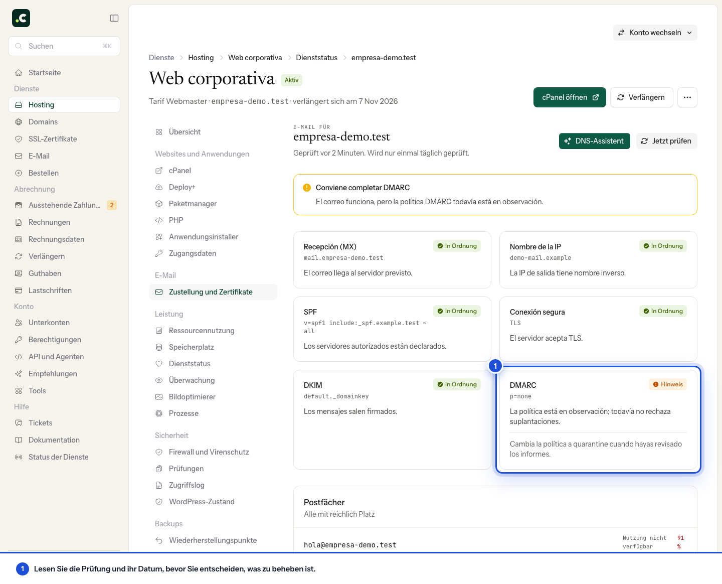This screenshot has width=722, height=584.
Task: Collapse the sidebar with panel icon
Action: coord(114,18)
